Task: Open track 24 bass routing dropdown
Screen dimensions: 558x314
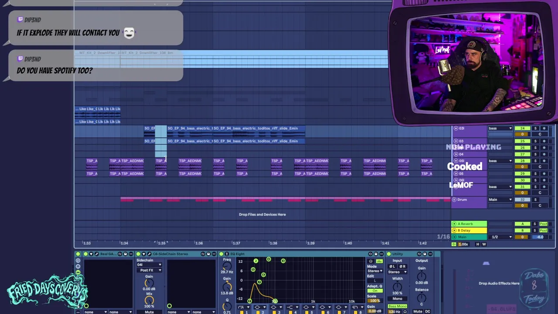Action: (x=500, y=128)
